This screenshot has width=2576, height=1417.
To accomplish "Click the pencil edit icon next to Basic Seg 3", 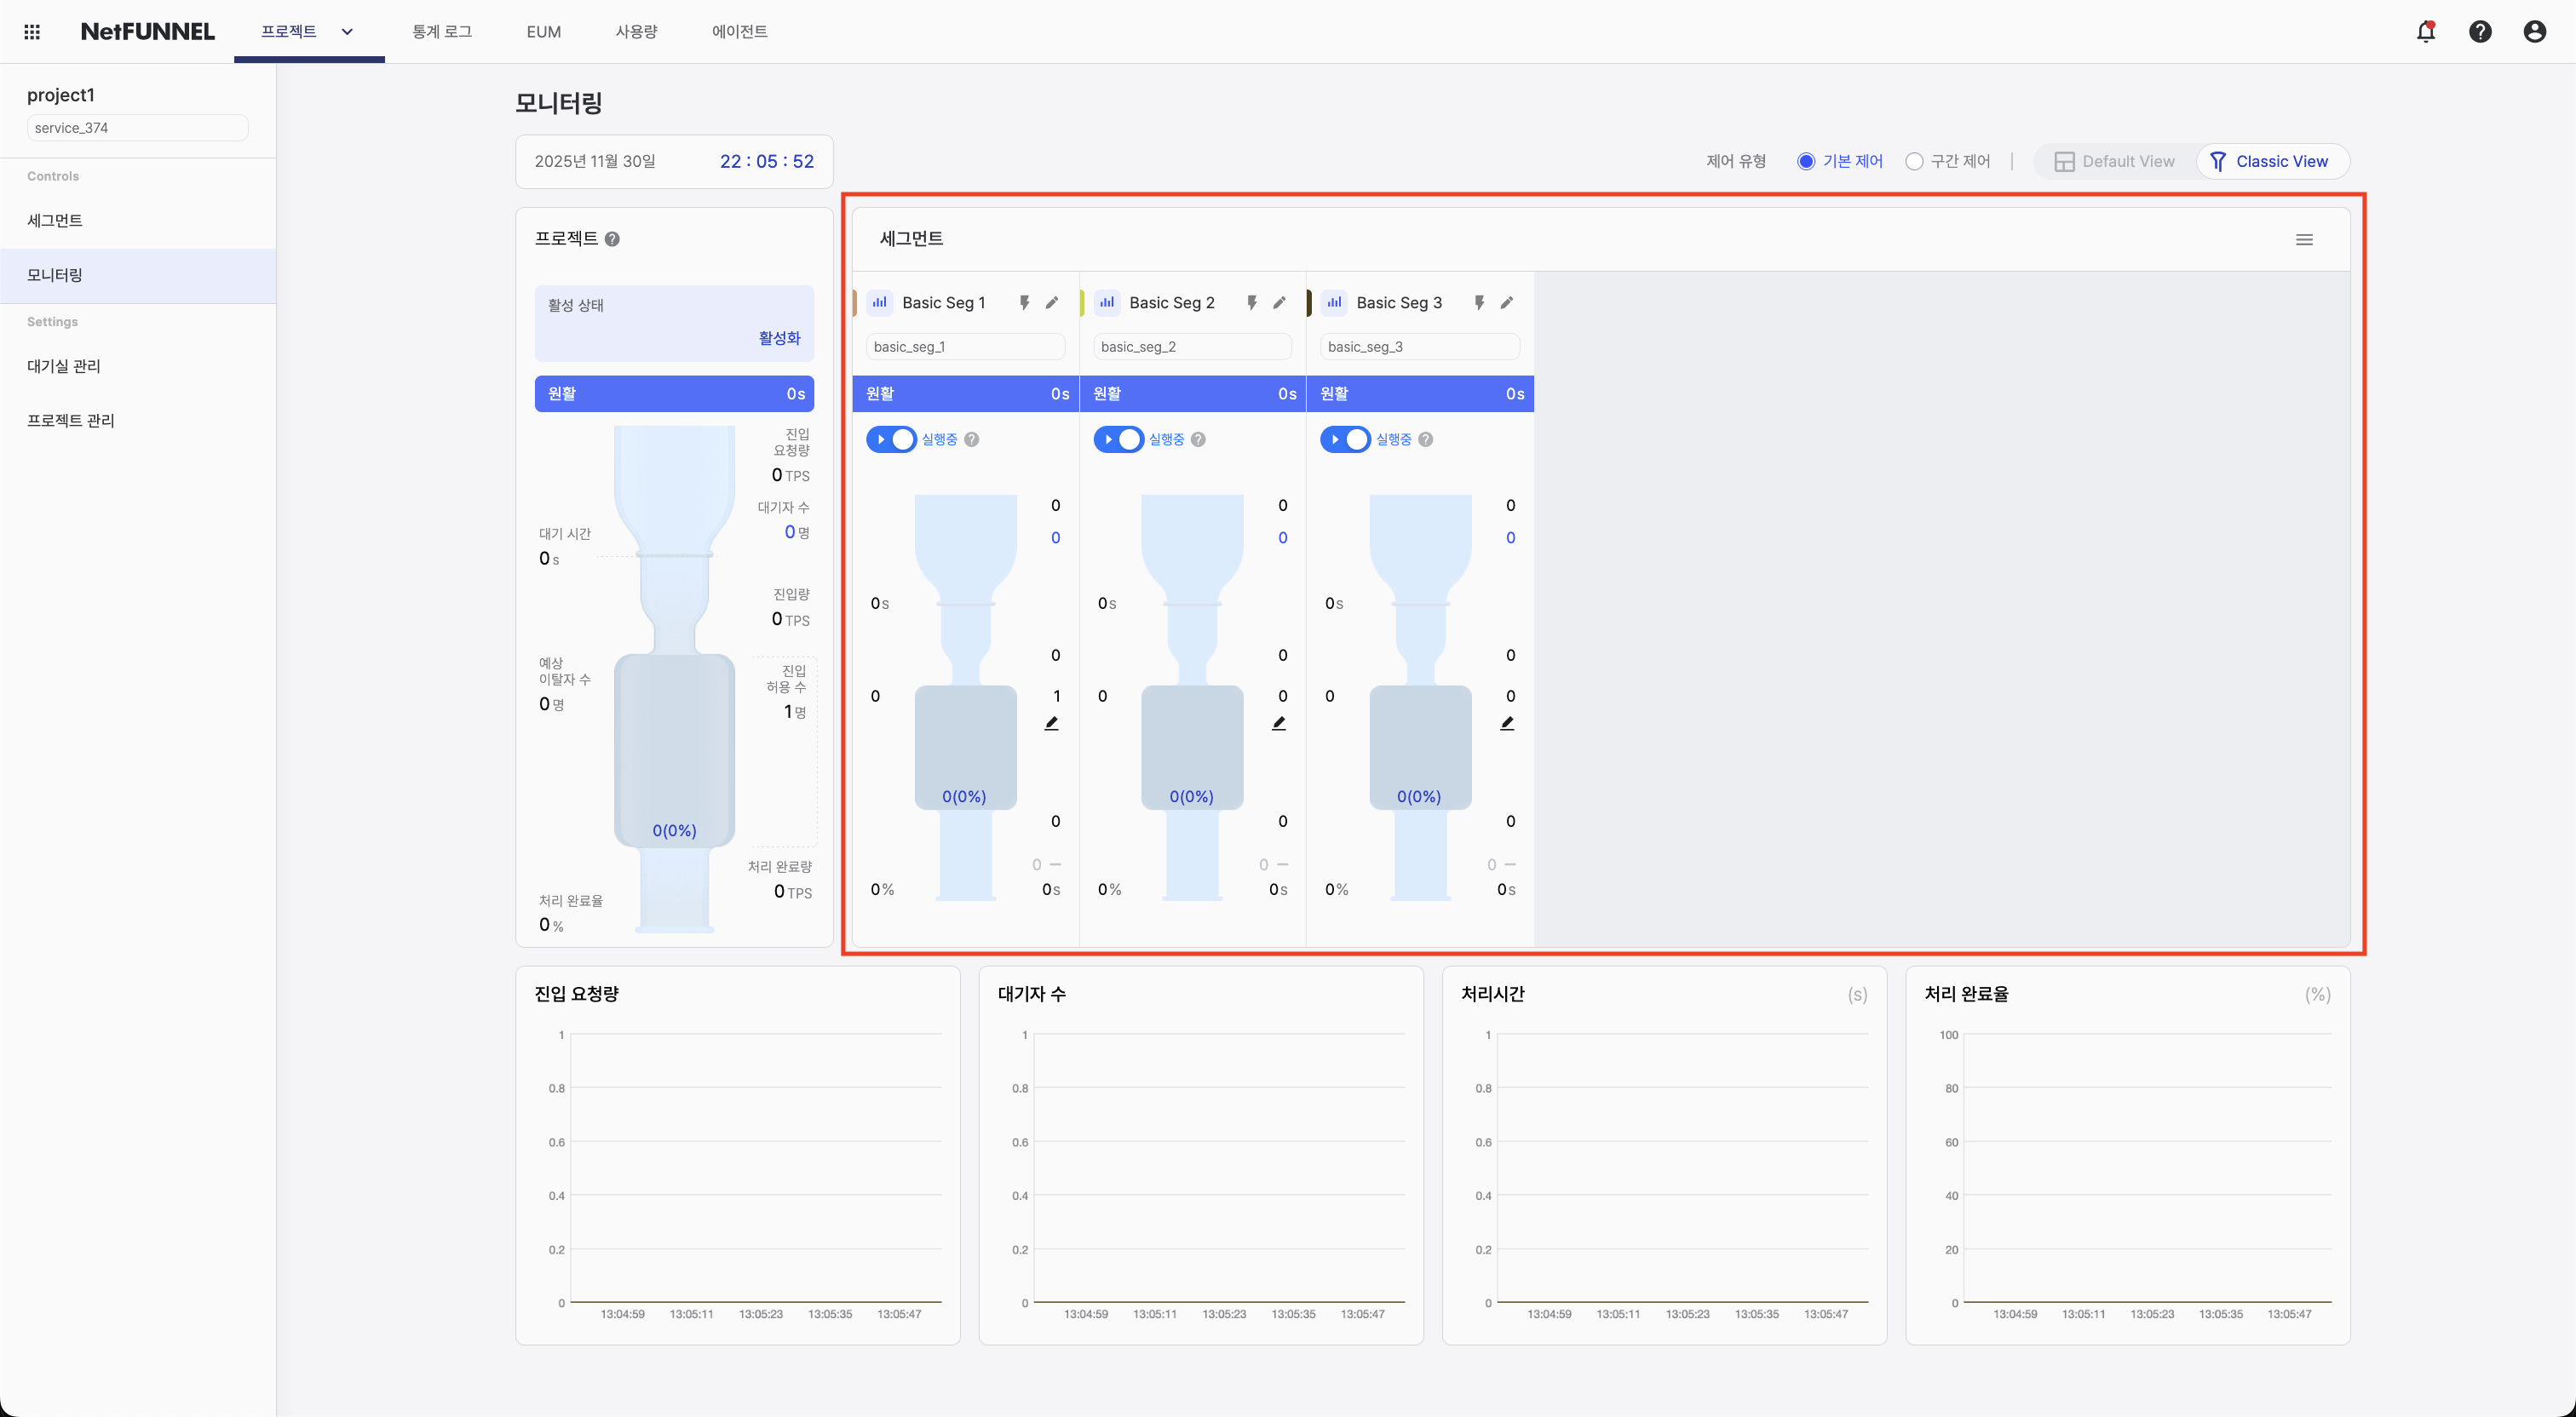I will (1507, 302).
